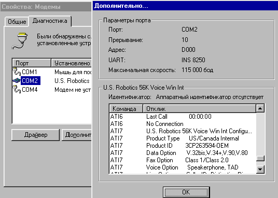The height and width of the screenshot is (198, 278).
Task: Click the response list scroll up arrow
Action: [260, 108]
